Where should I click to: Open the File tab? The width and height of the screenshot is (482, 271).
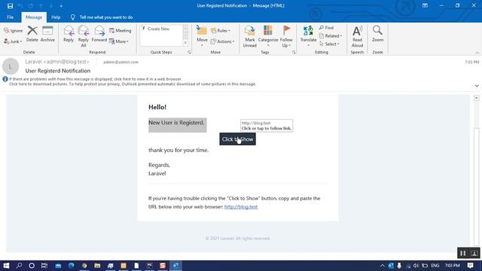(10, 17)
